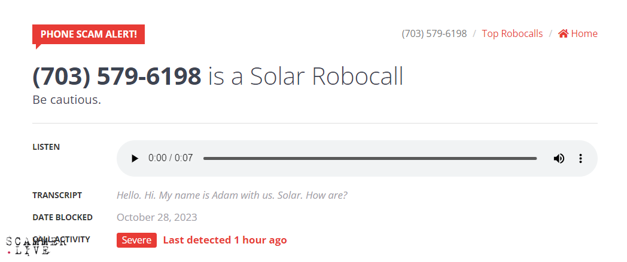Click the LISTEN row label
627x262 pixels.
point(46,147)
